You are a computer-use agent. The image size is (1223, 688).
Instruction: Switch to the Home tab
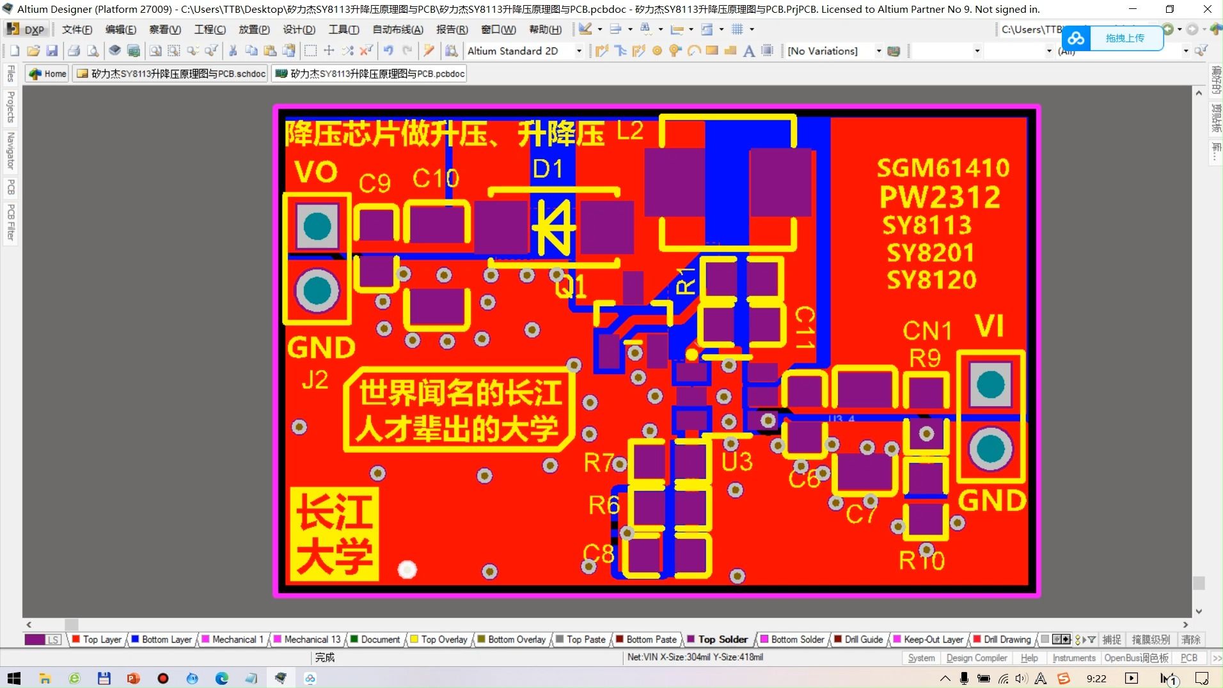(x=47, y=74)
